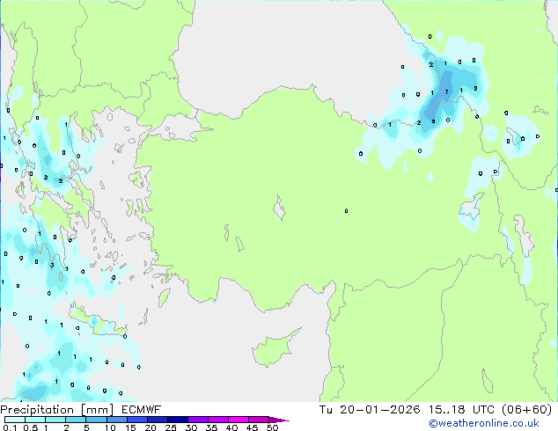Viewport: 558px width, 431px height.
Task: Select the 'Precipitation [mm]' title text
Action: click(57, 410)
